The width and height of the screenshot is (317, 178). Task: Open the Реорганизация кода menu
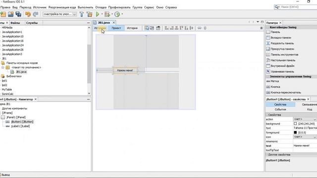tap(62, 7)
